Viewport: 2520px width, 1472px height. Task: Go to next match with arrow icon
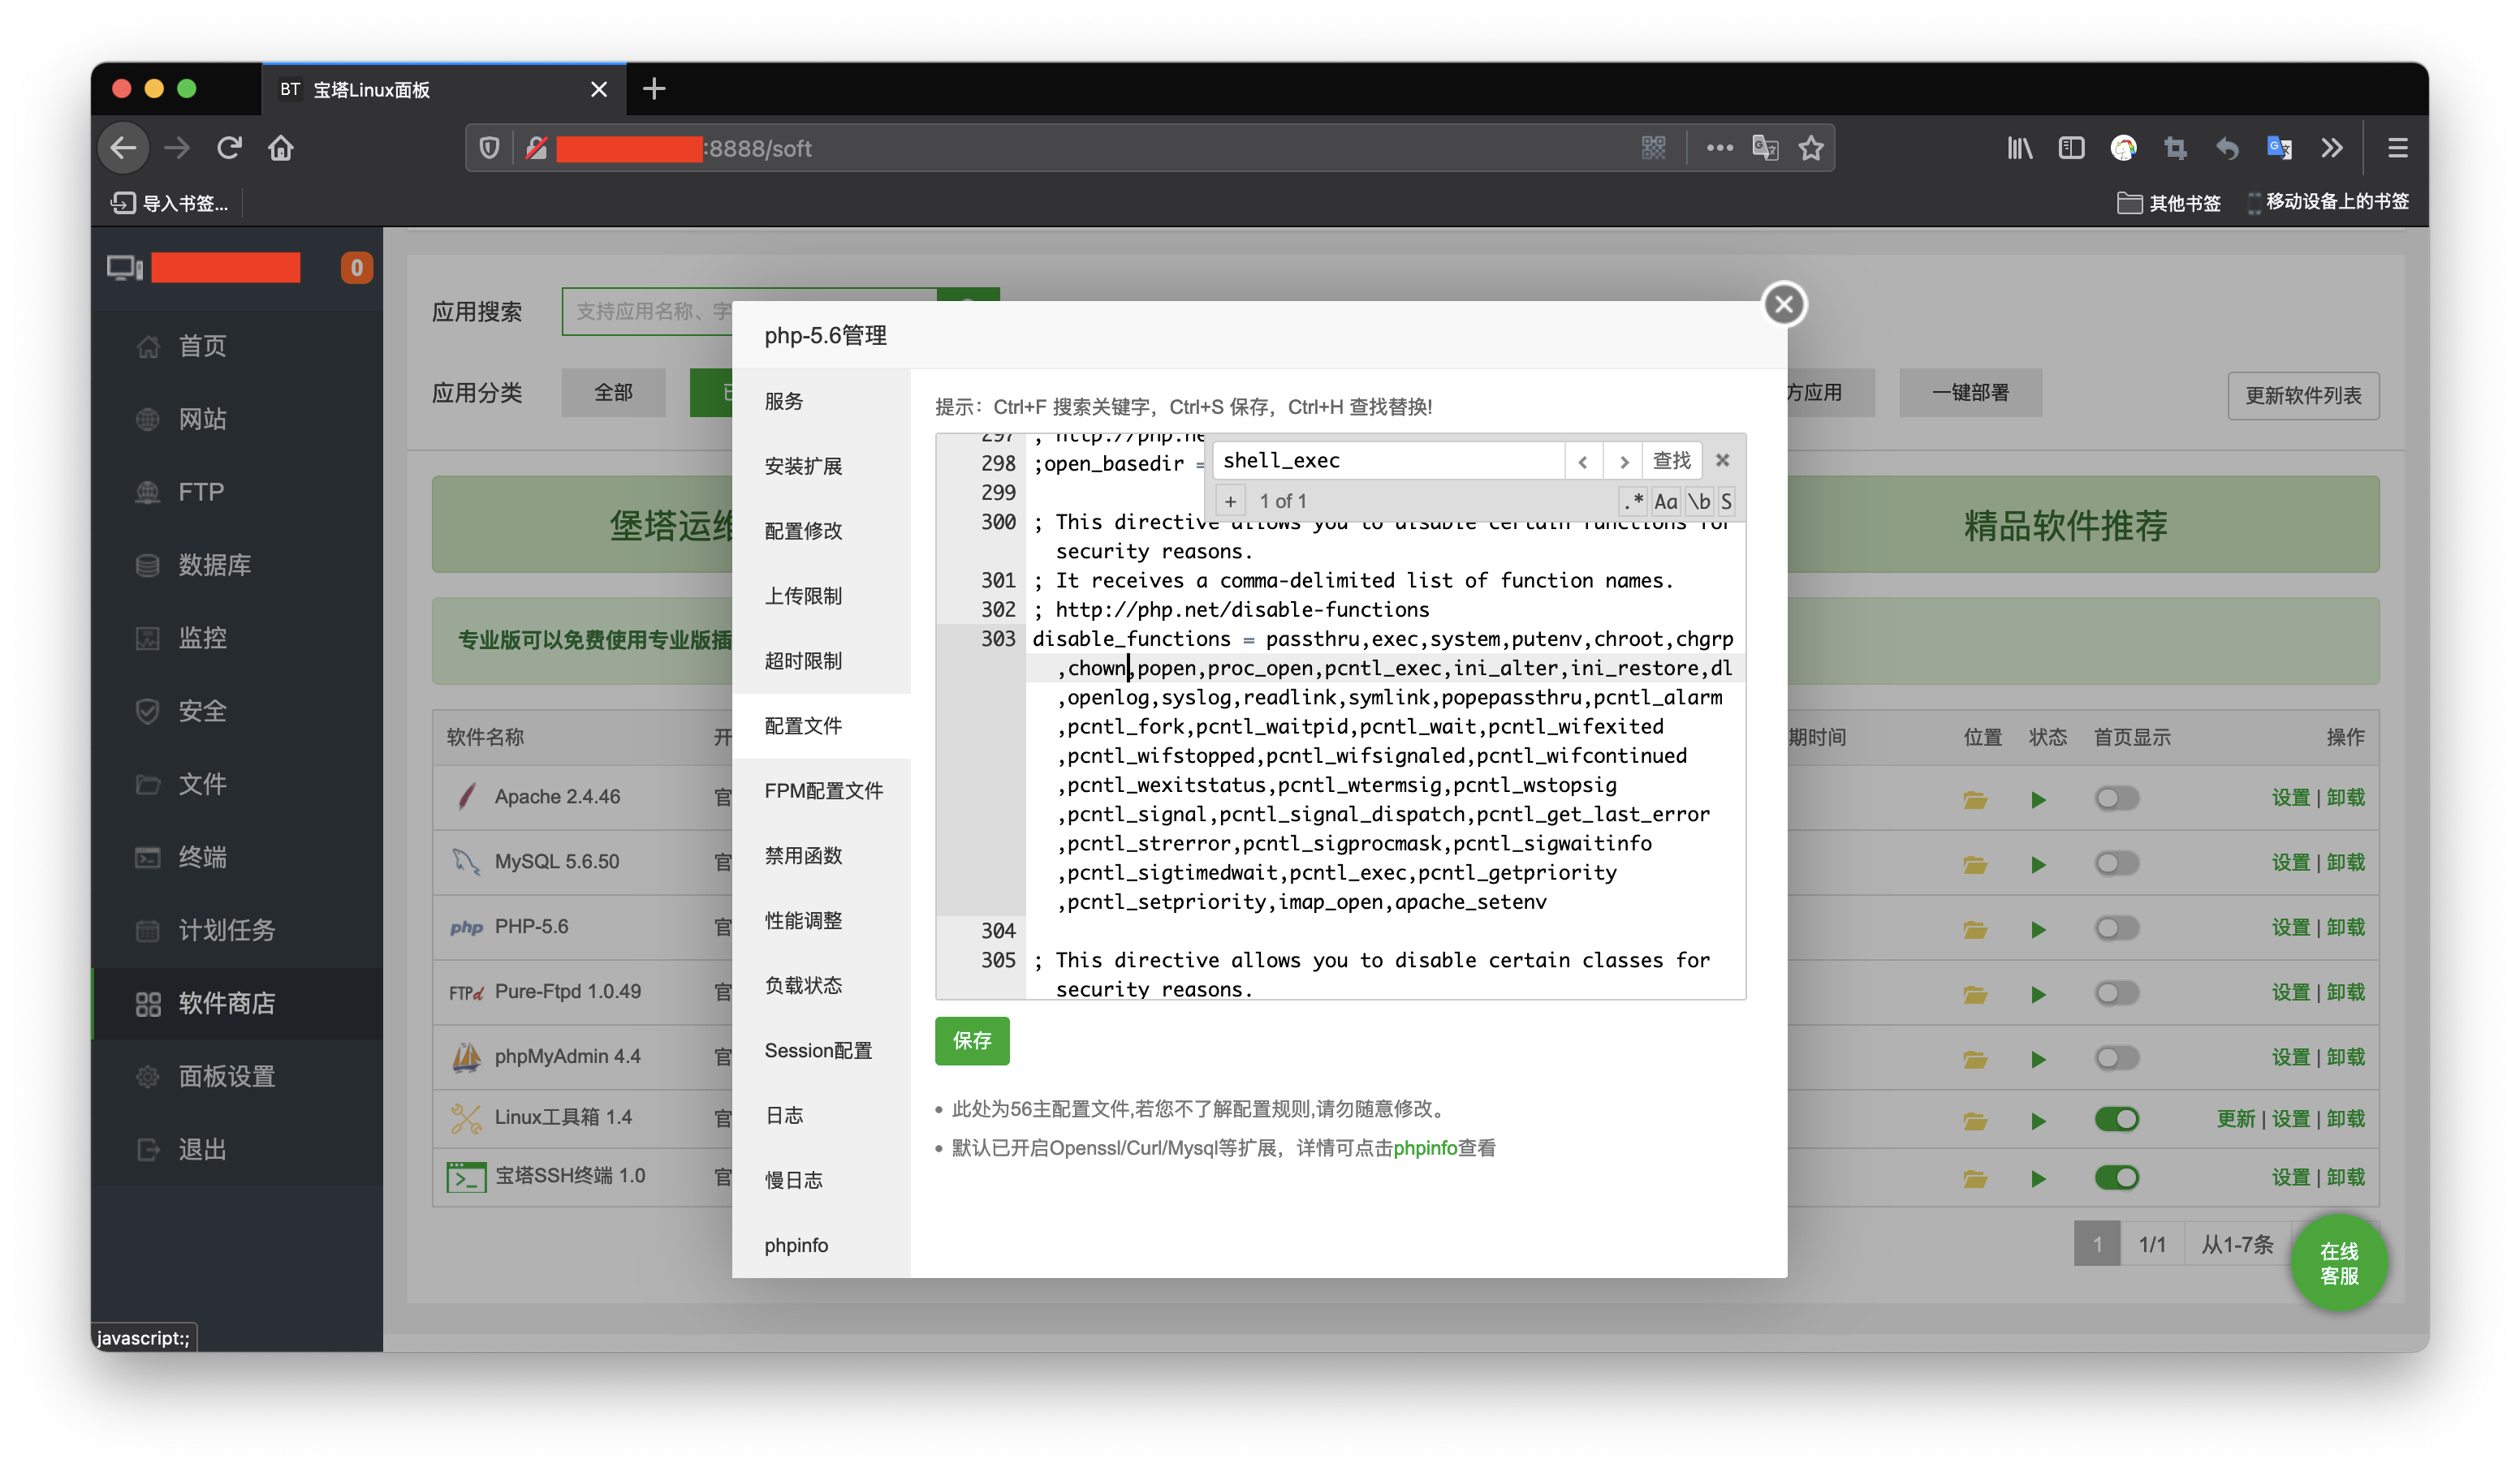[x=1623, y=461]
